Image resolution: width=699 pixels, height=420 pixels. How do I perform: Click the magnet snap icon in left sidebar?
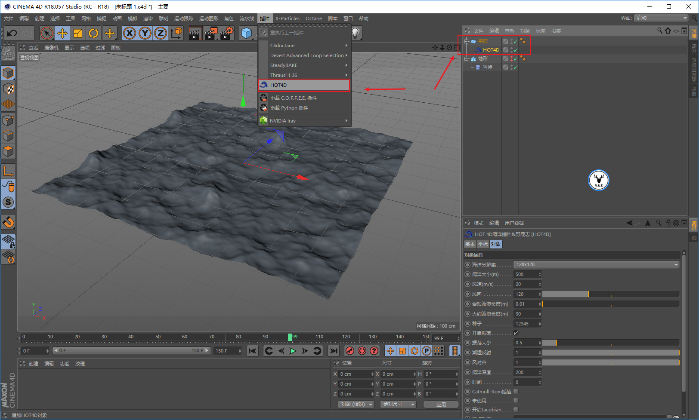8,222
